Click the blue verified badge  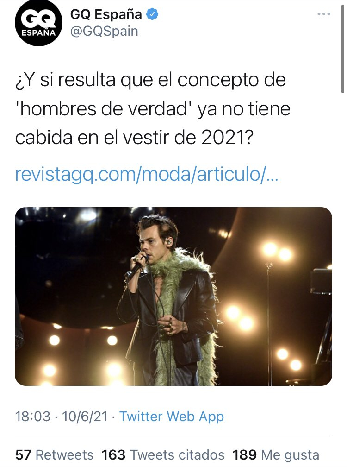tap(152, 14)
